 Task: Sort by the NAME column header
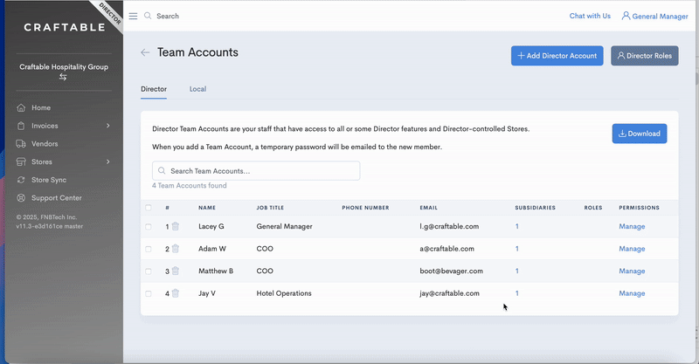tap(207, 208)
